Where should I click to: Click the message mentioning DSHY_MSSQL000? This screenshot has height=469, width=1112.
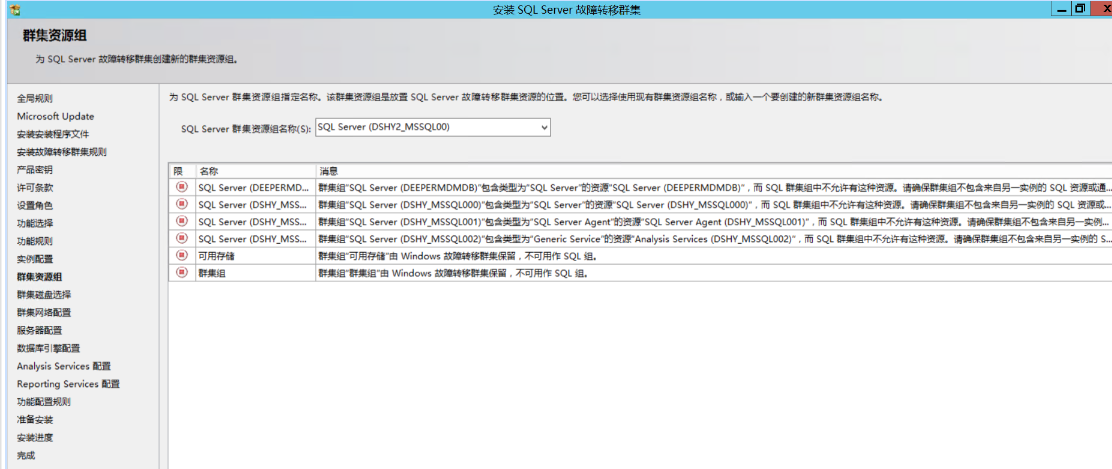coord(714,205)
